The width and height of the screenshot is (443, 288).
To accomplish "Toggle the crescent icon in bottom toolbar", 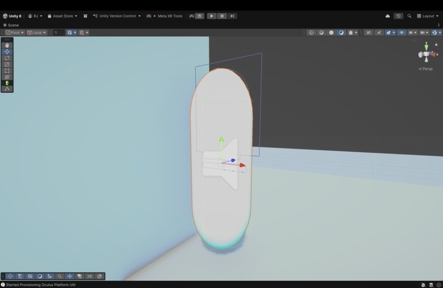I will [40, 276].
